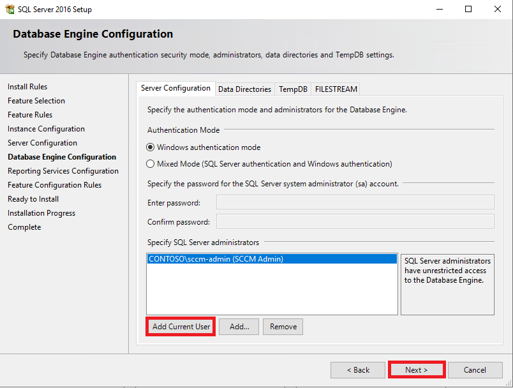This screenshot has height=388, width=513.
Task: Close the SQL Server 2016 Setup window
Action: pyautogui.click(x=497, y=9)
